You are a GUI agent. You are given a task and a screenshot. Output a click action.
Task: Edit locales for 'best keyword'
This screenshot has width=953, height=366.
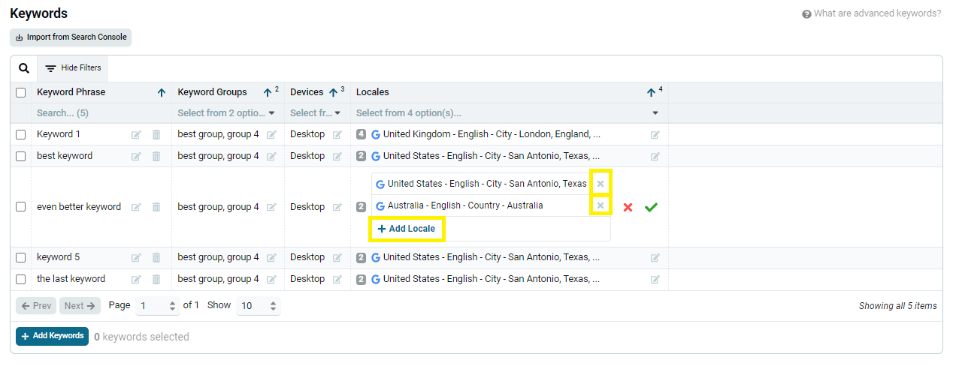655,157
